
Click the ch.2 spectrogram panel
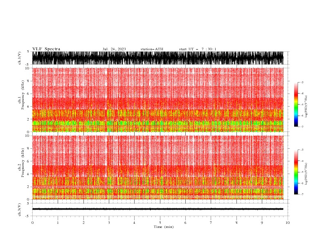pos(157,167)
